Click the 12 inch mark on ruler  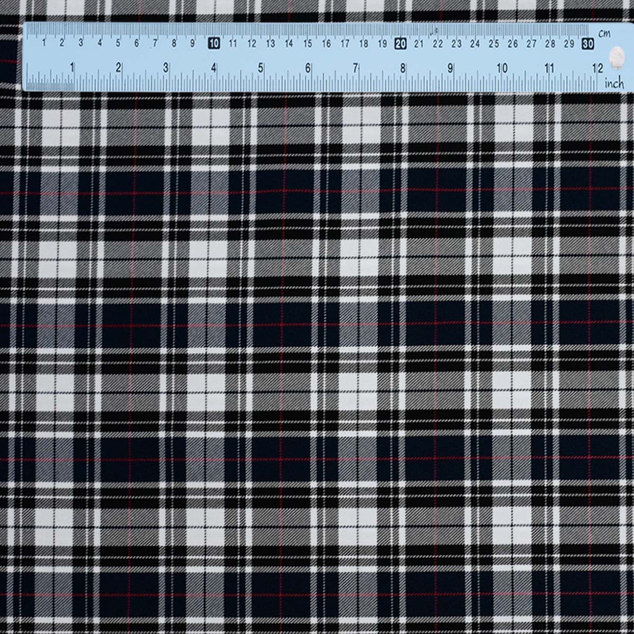(597, 68)
